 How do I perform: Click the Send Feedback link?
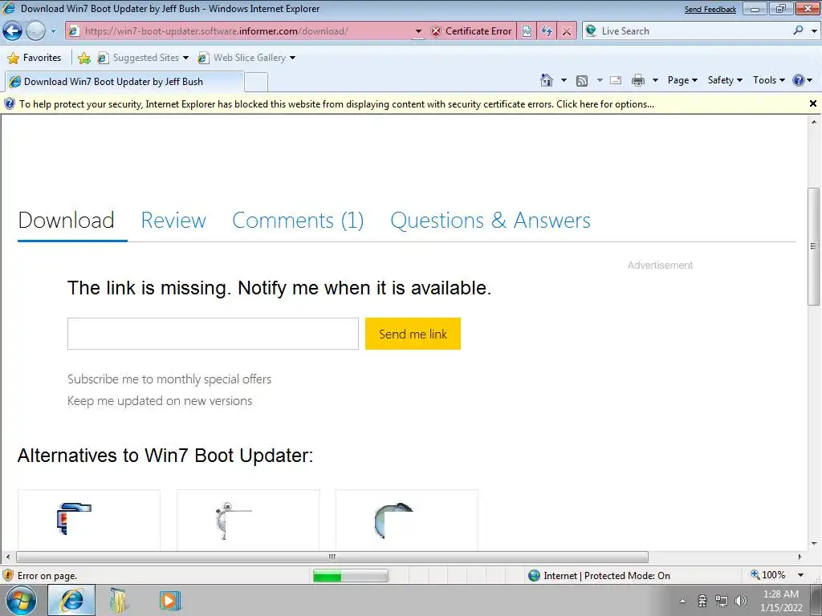tap(710, 10)
